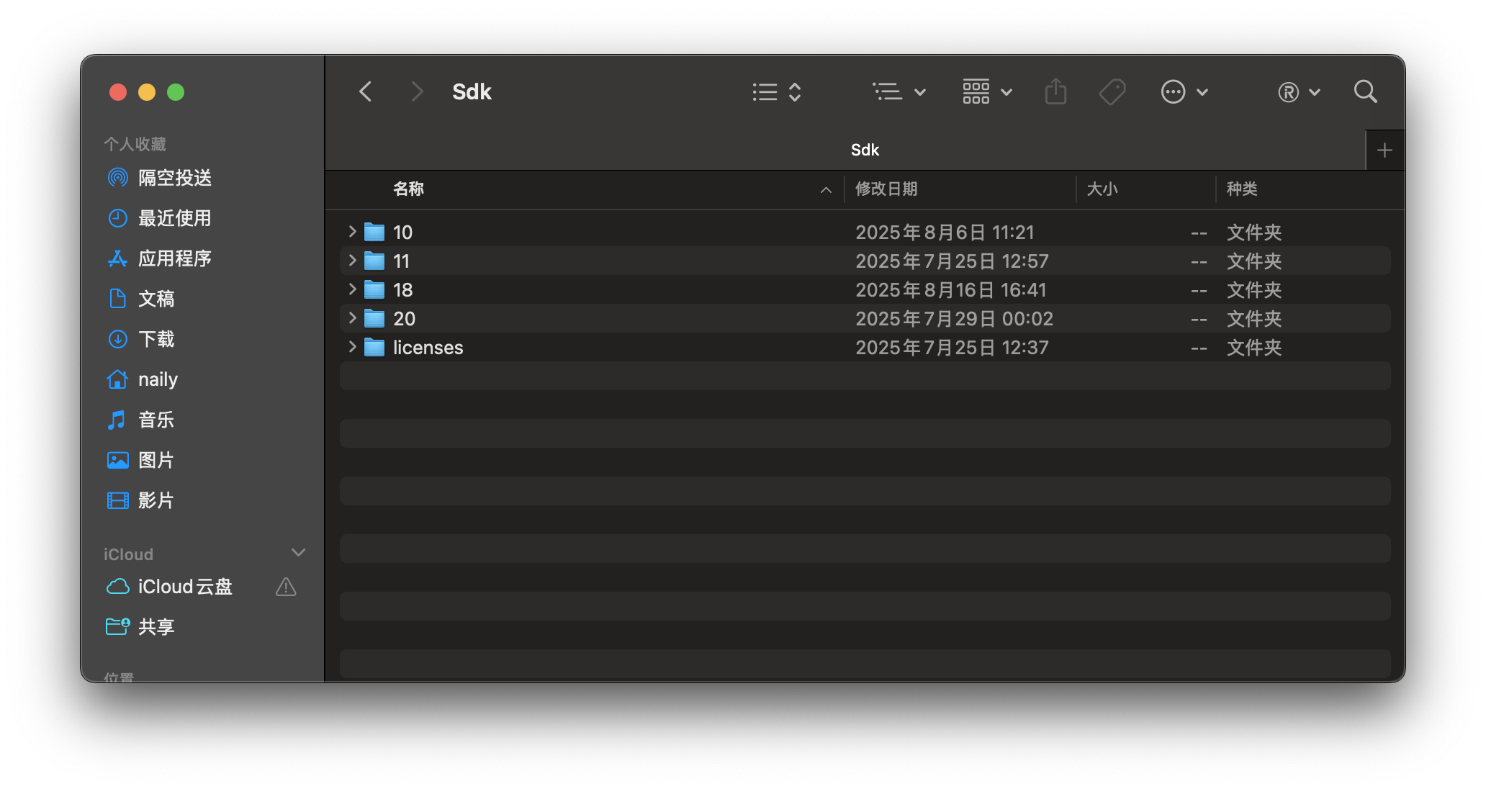Expand the licenses folder disclosure triangle

pyautogui.click(x=352, y=347)
